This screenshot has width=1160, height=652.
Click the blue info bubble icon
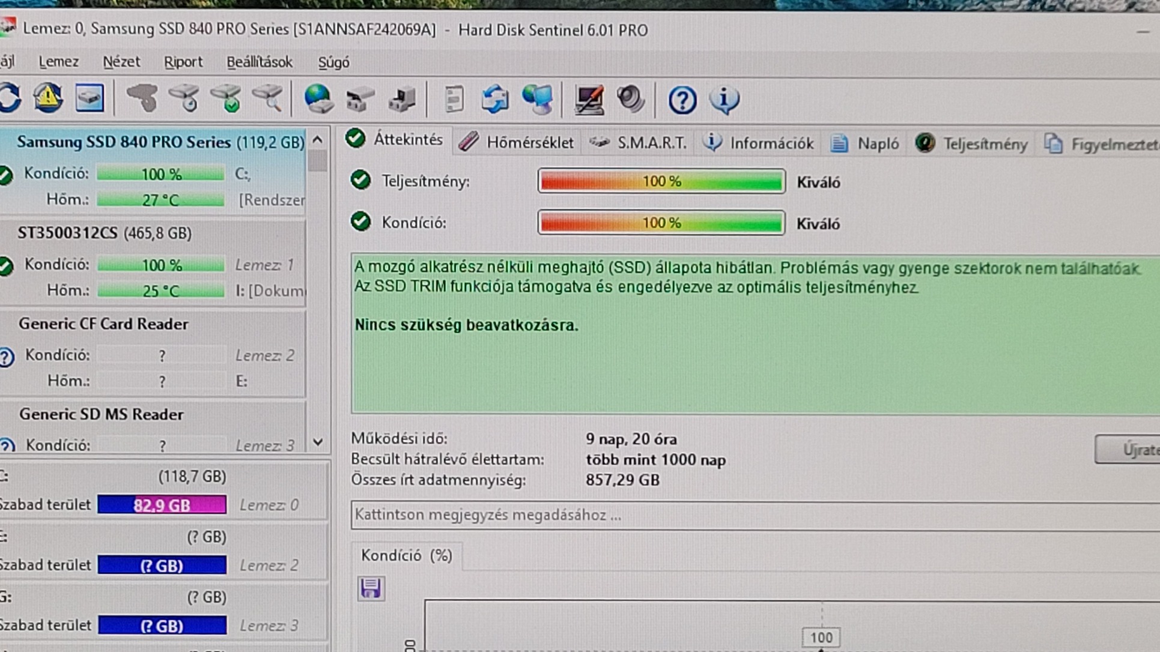724,100
